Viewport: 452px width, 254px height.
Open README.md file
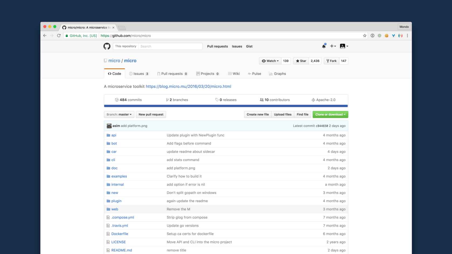[x=122, y=250]
